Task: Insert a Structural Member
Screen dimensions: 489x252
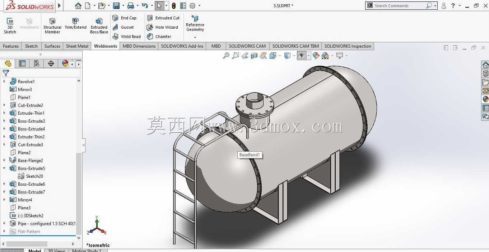Action: point(52,26)
